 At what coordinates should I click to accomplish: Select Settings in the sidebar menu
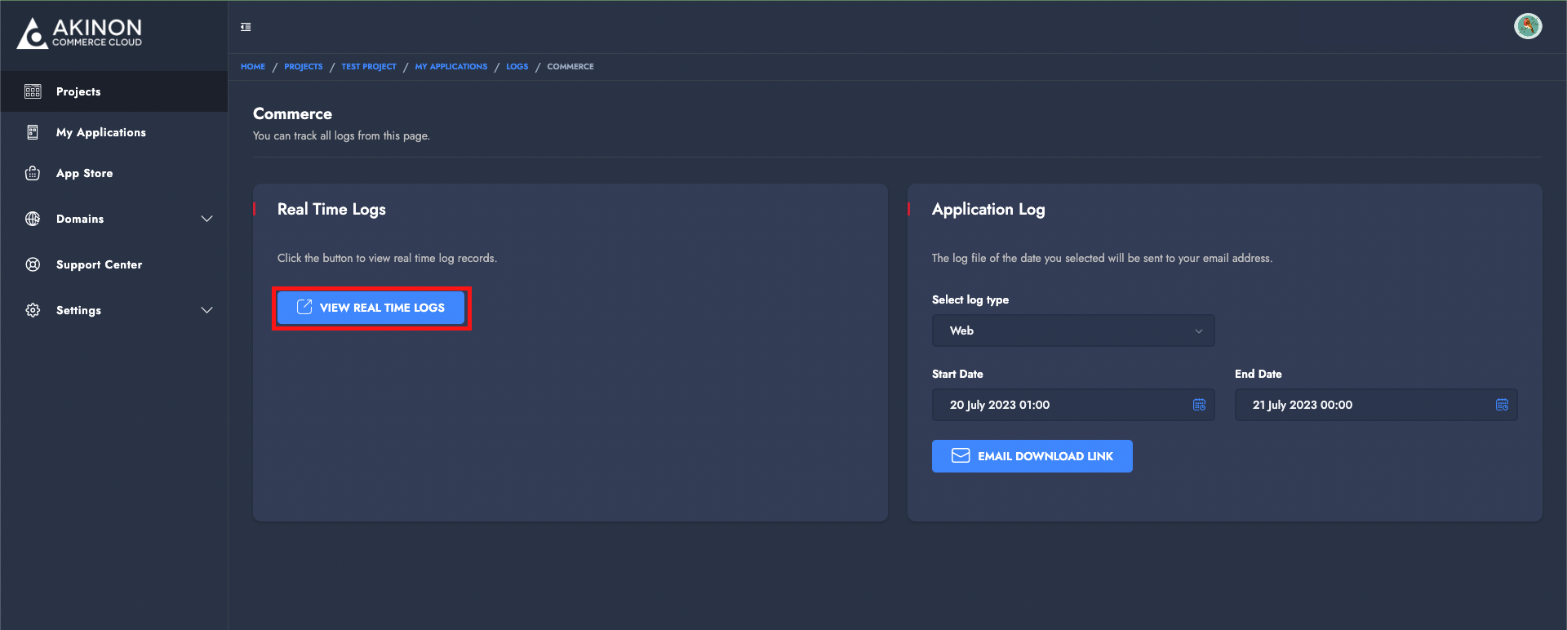coord(78,310)
